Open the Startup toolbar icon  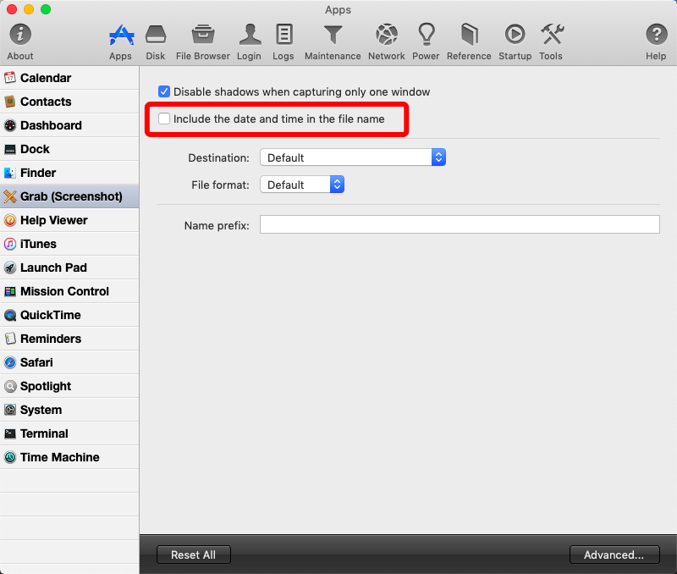[515, 41]
